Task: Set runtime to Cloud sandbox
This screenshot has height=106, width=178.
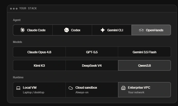Action: [x=92, y=90]
